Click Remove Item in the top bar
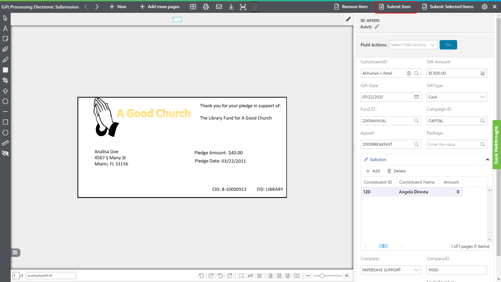 click(351, 7)
